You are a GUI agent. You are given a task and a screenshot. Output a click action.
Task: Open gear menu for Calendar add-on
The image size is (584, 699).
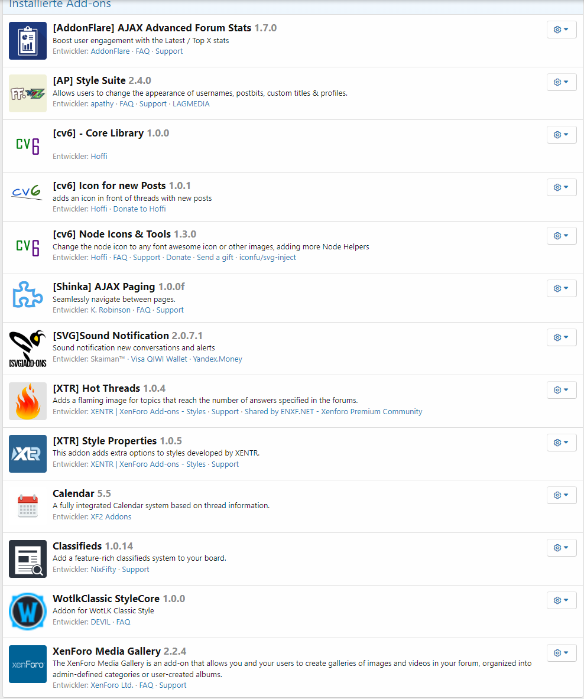pos(562,495)
